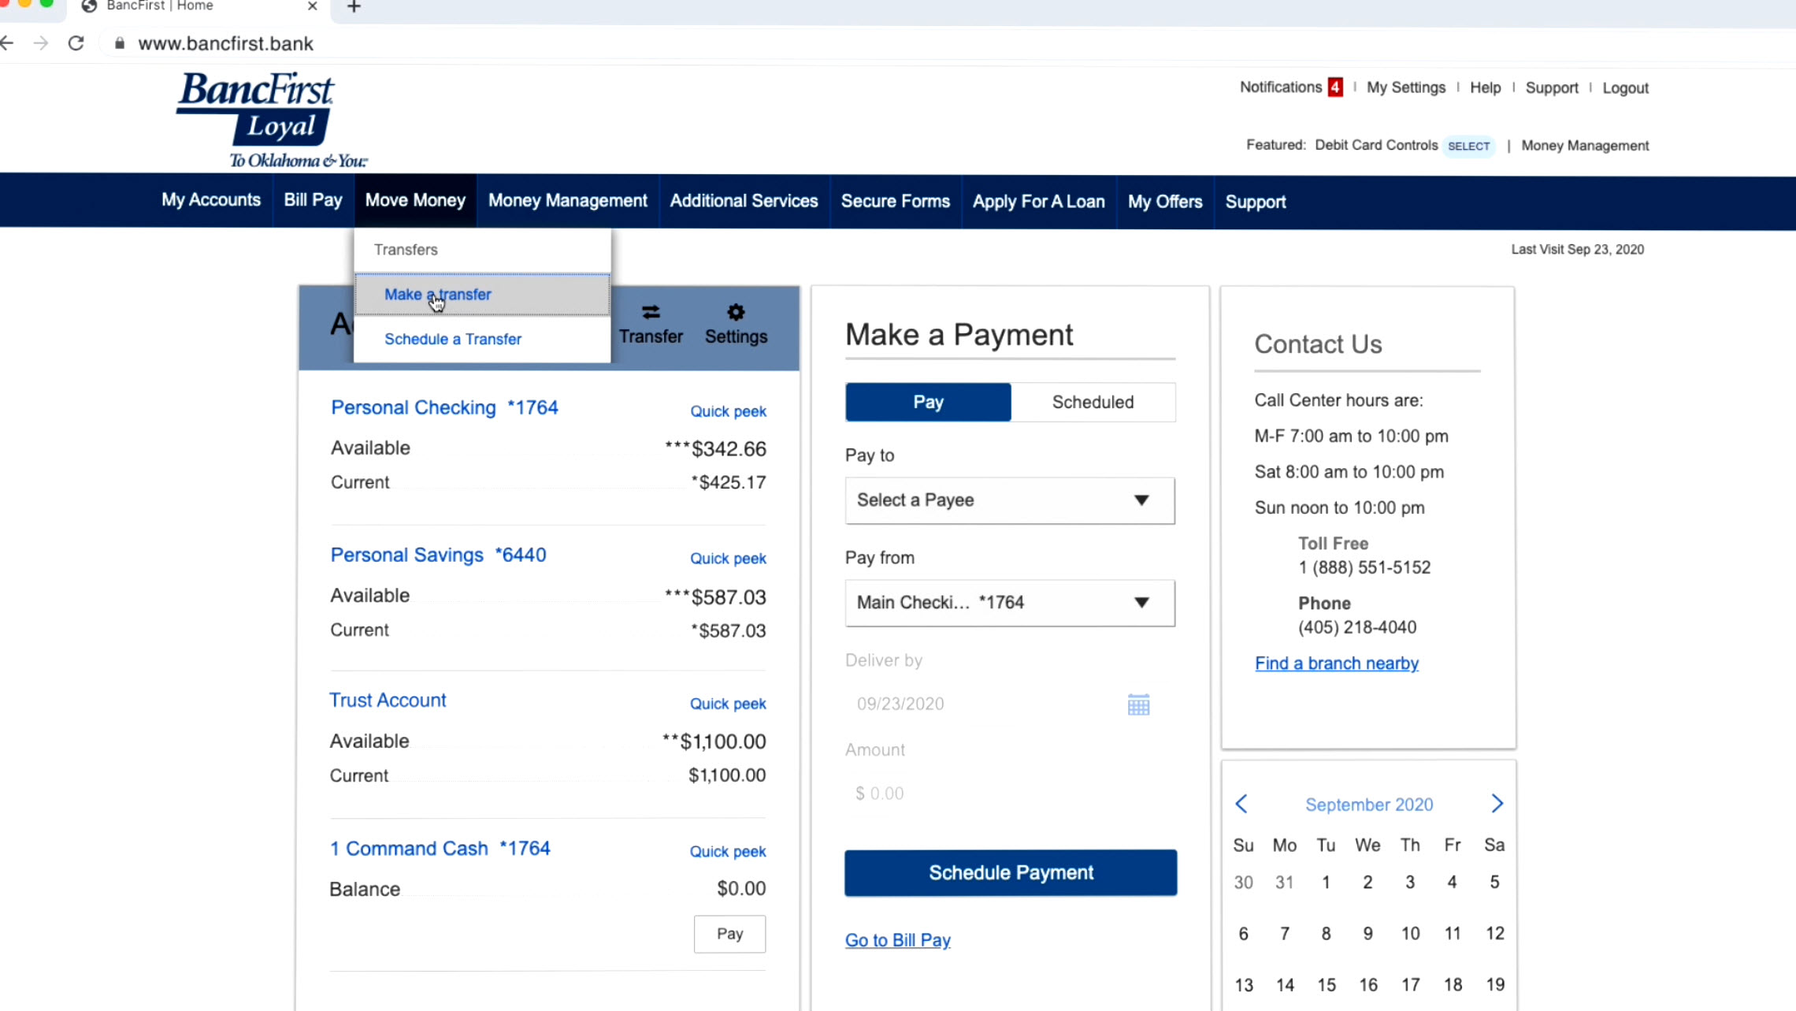Image resolution: width=1796 pixels, height=1011 pixels.
Task: Select September 10 in the calendar
Action: point(1409,934)
